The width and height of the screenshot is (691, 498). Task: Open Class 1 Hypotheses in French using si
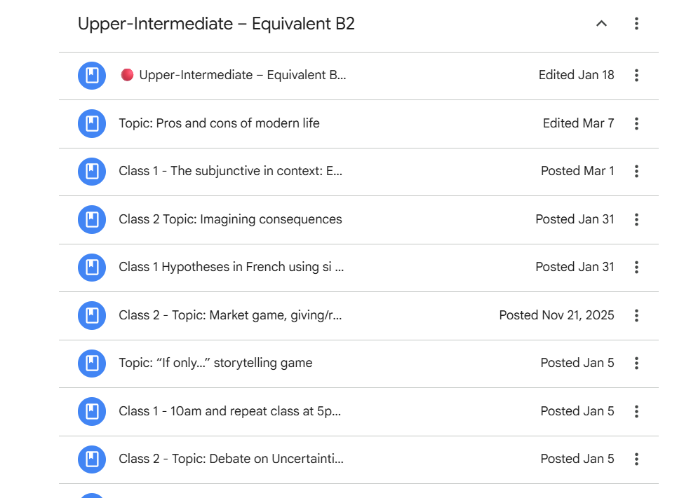(232, 267)
